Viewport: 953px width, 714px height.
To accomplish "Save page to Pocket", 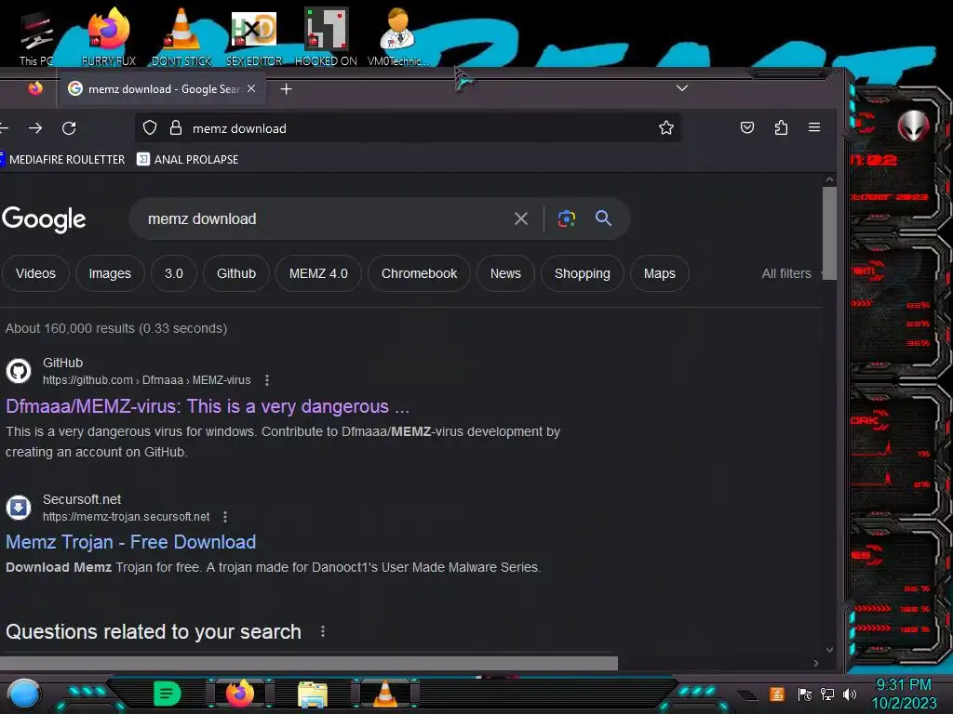I will (747, 127).
